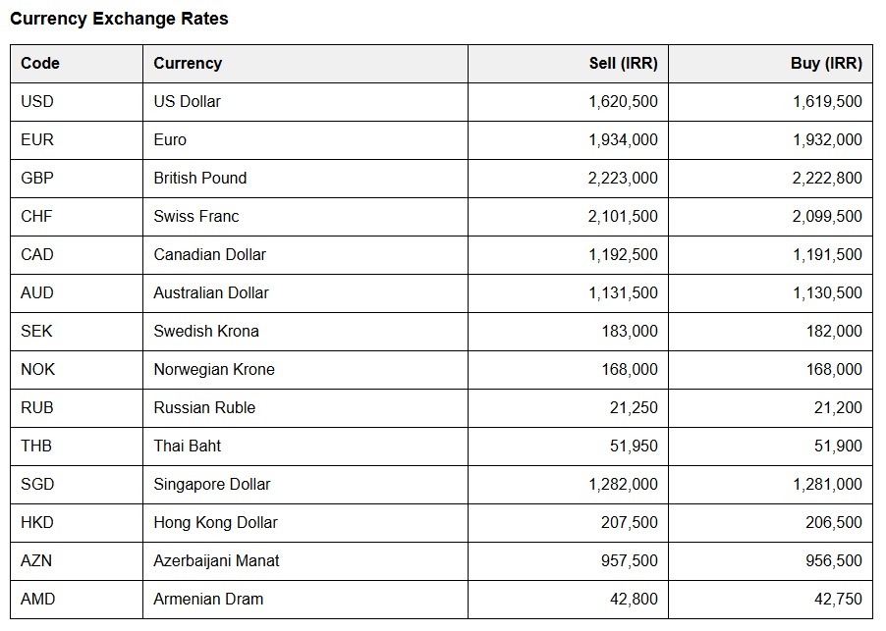
Task: Click the Currency column header
Action: click(x=188, y=64)
